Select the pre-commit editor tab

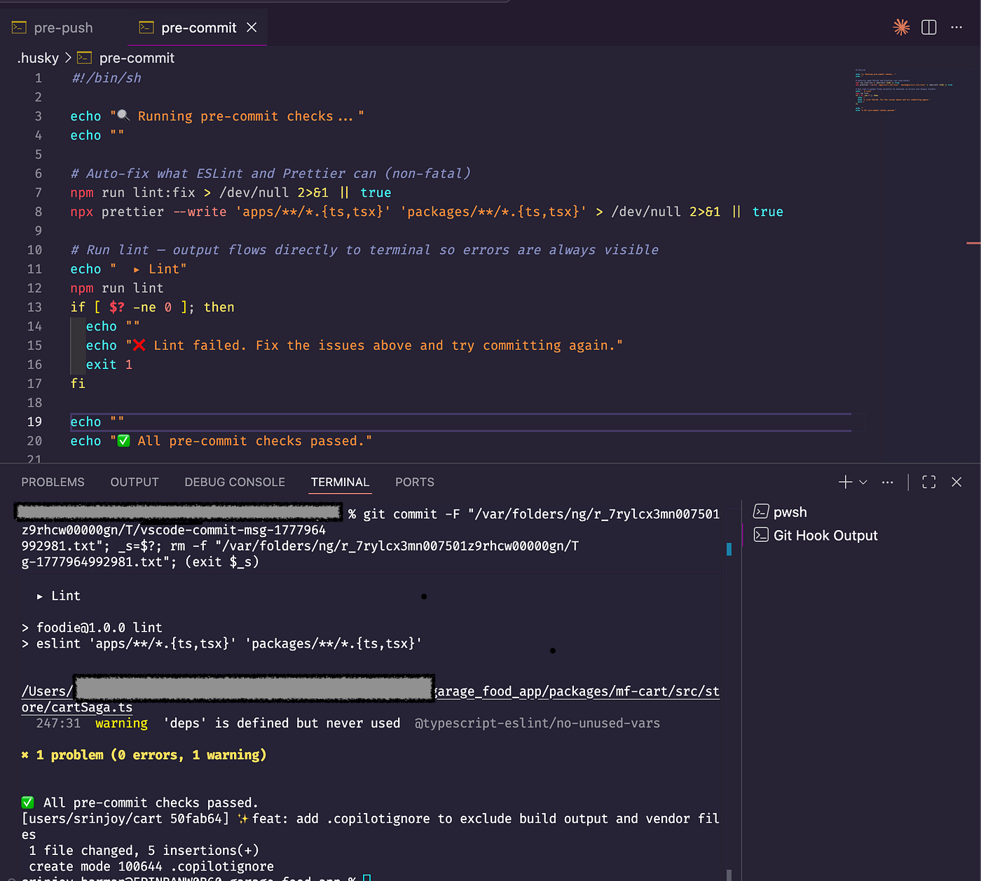[198, 28]
